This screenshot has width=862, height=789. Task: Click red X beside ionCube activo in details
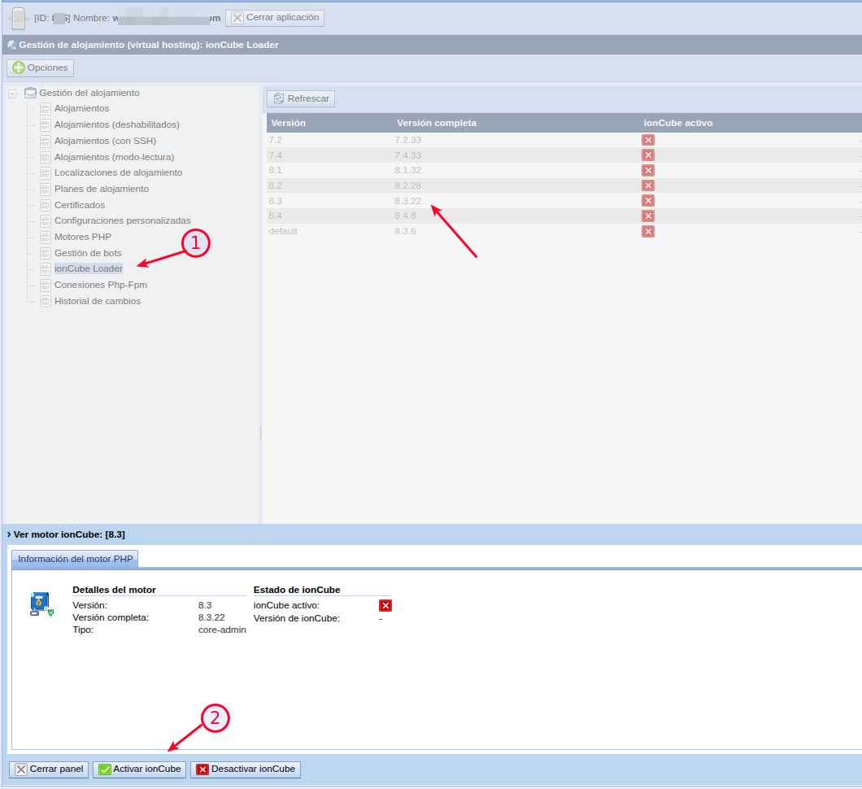(x=385, y=605)
